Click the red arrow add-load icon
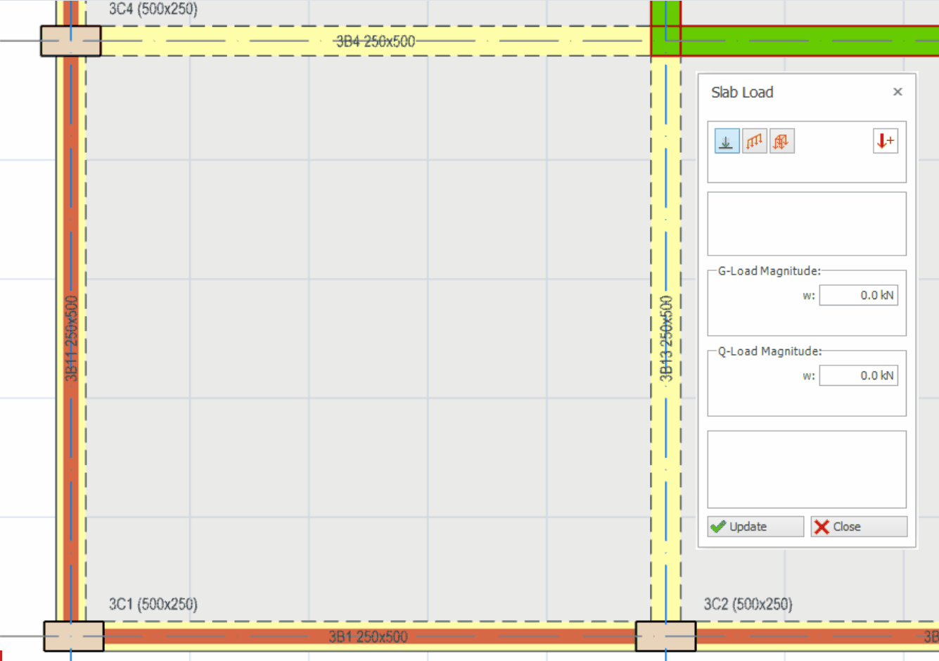Screen dimensions: 939x661 (885, 141)
